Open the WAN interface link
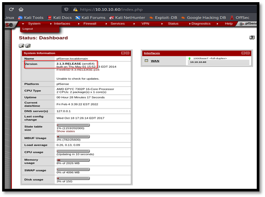 pyautogui.click(x=155, y=61)
